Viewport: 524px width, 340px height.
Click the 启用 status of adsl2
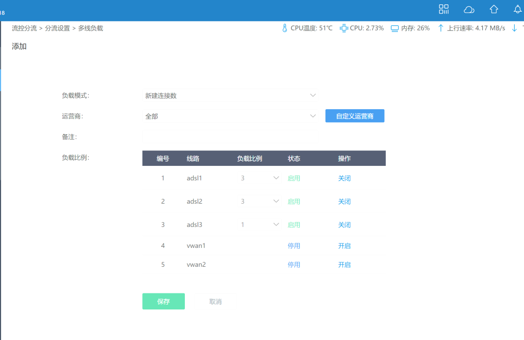[x=294, y=201]
